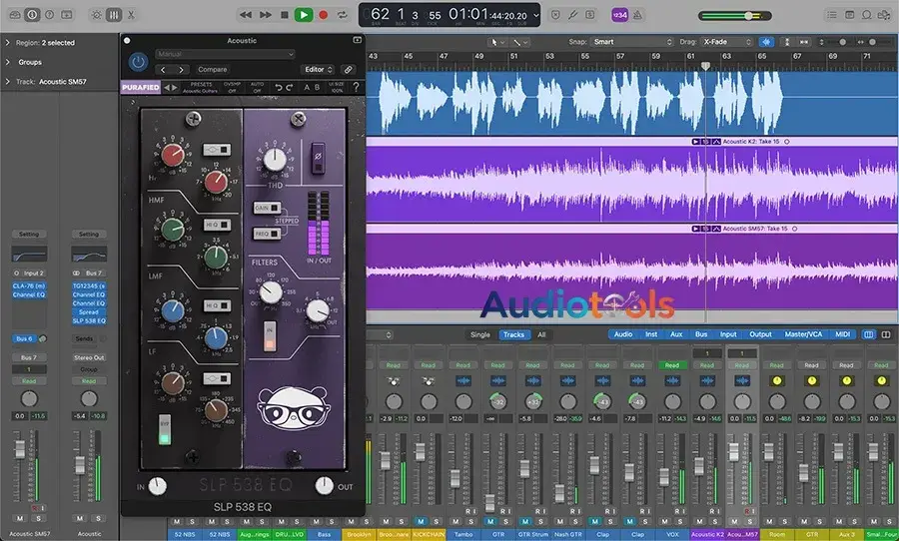Open the Library icon in control bar

pos(15,15)
